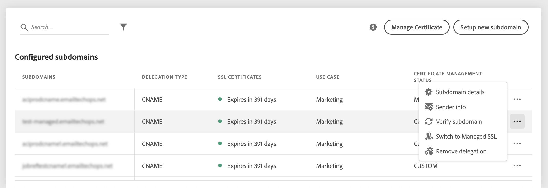Click the Setup new subdomain button
The height and width of the screenshot is (188, 548).
click(x=490, y=27)
